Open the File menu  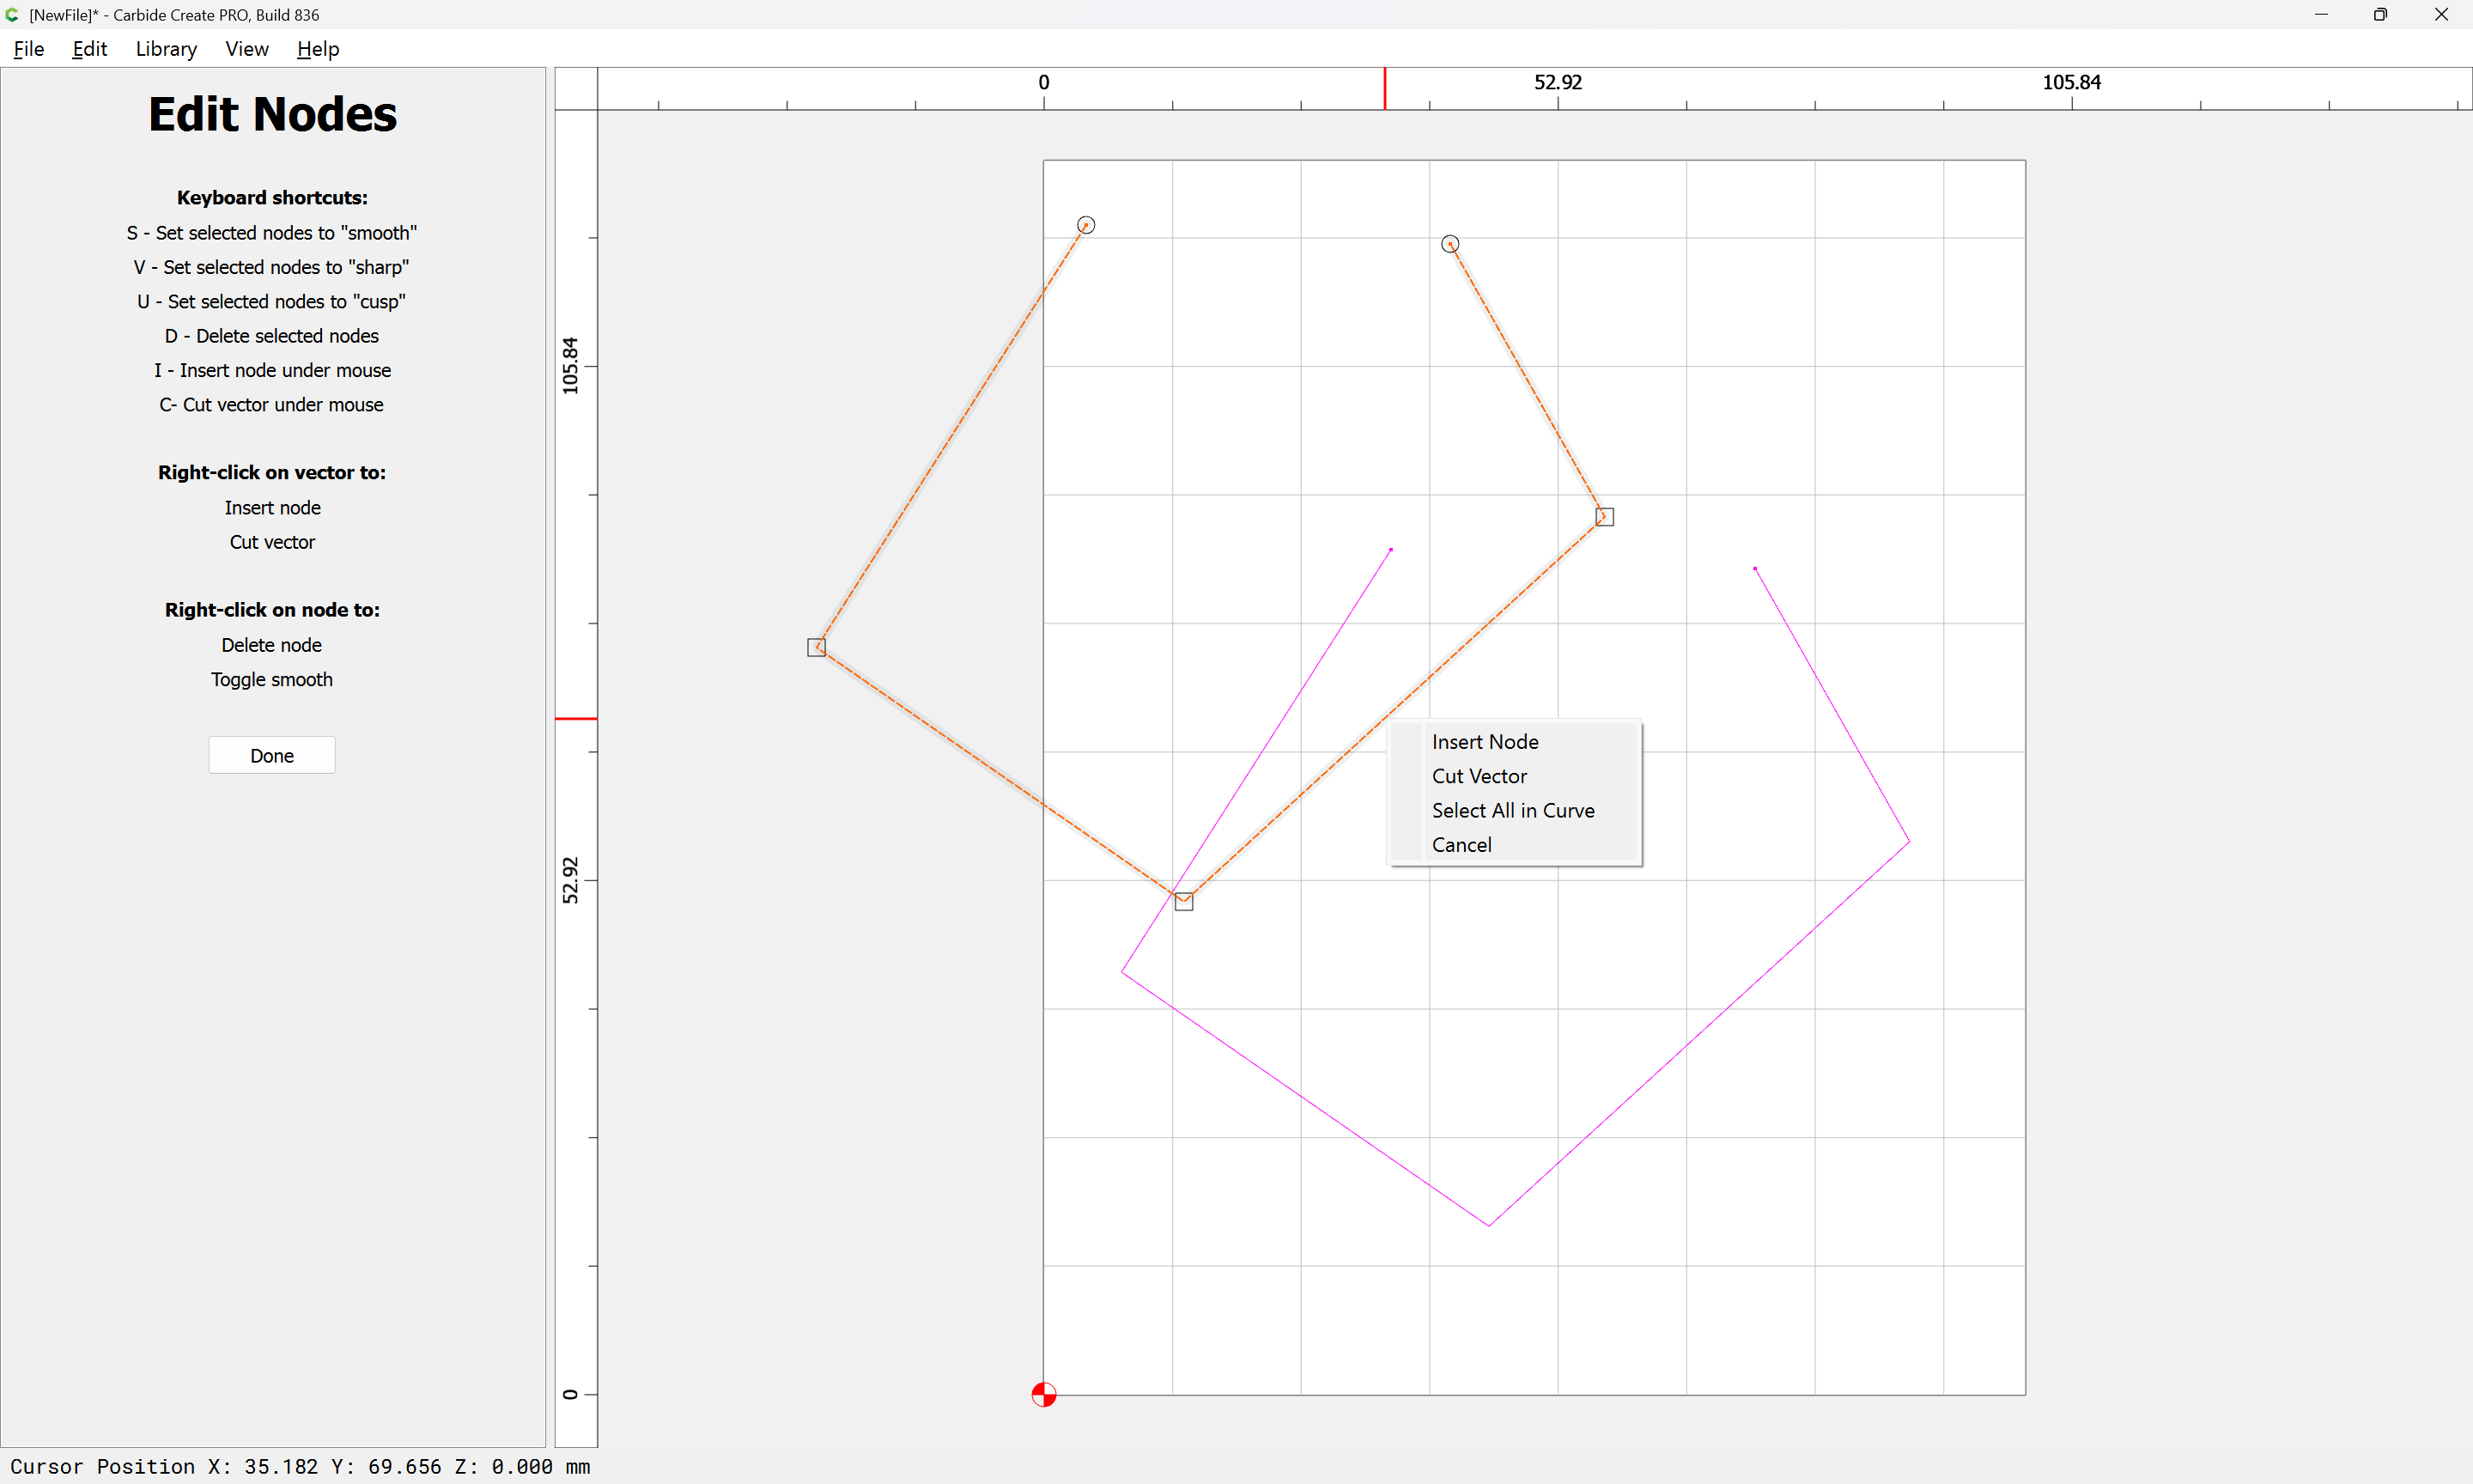tap(29, 49)
